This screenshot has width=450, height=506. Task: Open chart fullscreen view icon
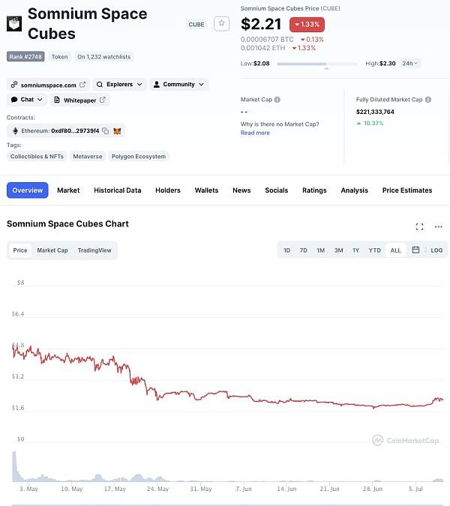[419, 226]
